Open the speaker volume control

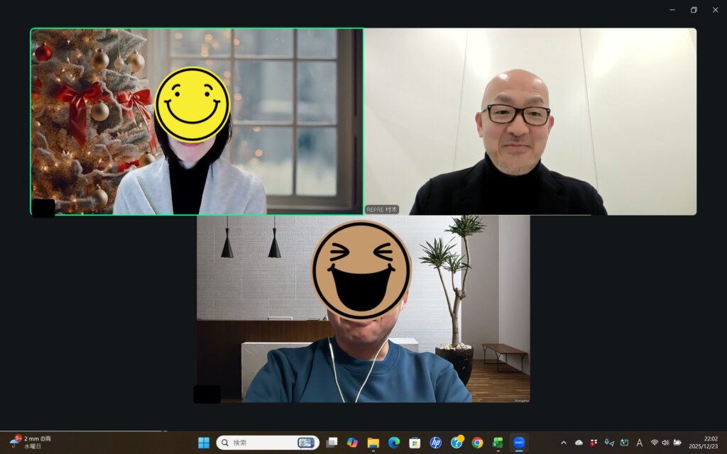(x=665, y=443)
